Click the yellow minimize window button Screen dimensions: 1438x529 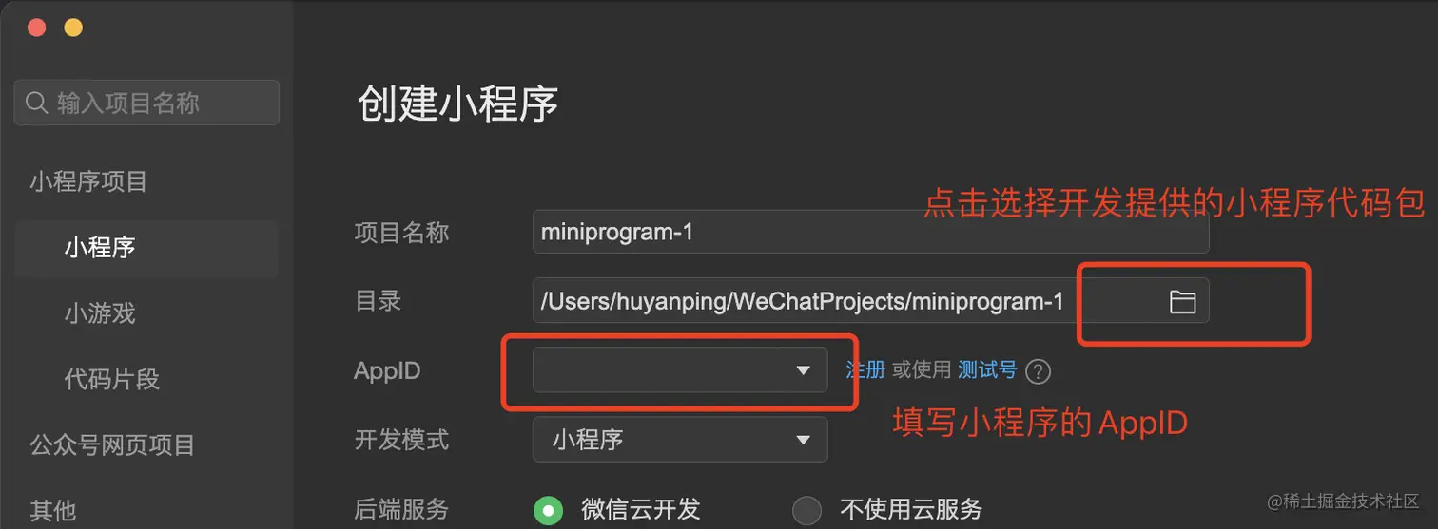click(73, 28)
